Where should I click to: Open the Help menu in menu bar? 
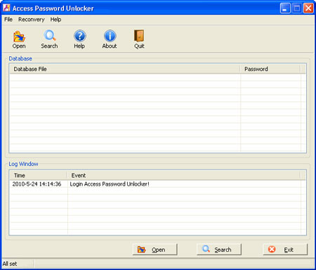pyautogui.click(x=55, y=20)
